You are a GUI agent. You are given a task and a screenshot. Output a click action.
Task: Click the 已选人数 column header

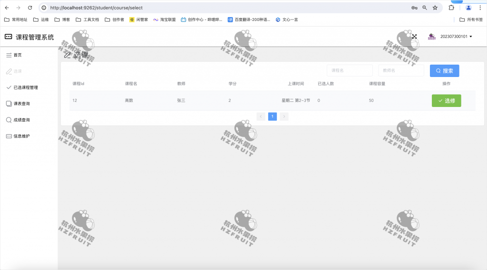click(326, 84)
